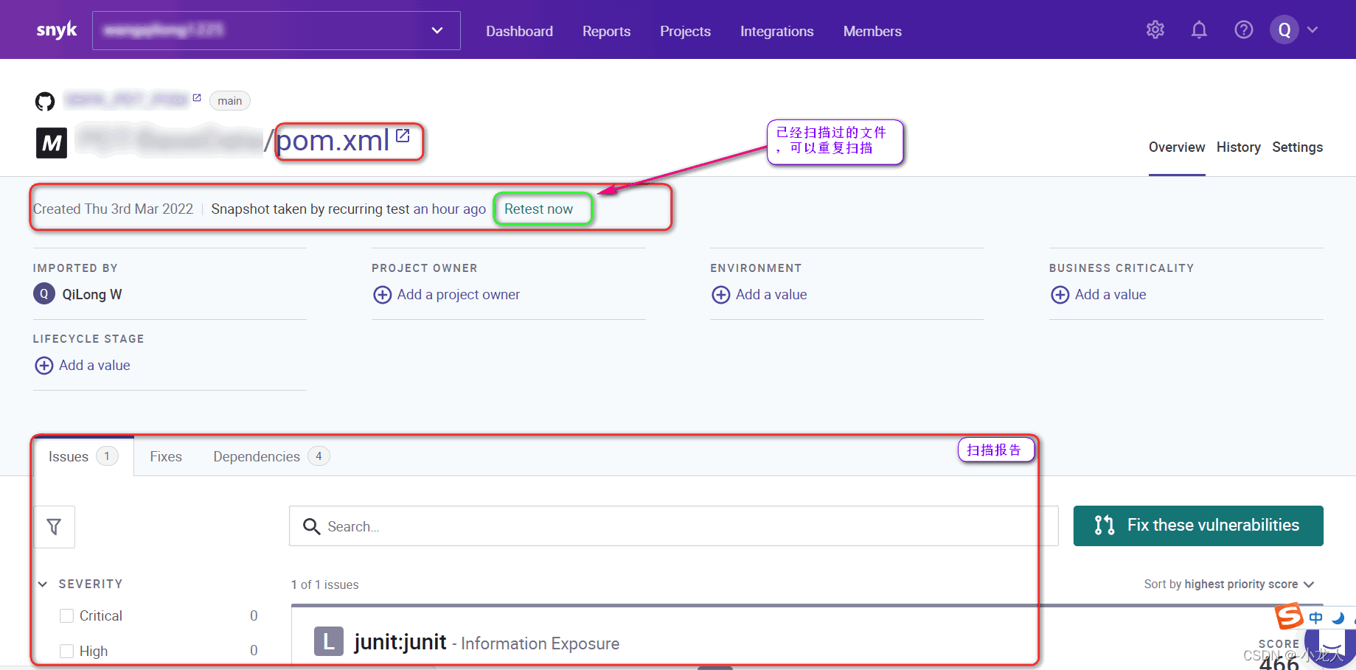Screen dimensions: 1356x670
Task: Open Projects page
Action: pyautogui.click(x=685, y=31)
